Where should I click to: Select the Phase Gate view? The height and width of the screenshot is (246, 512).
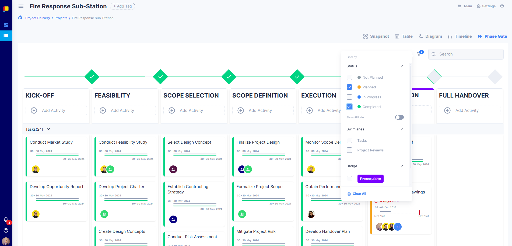493,36
